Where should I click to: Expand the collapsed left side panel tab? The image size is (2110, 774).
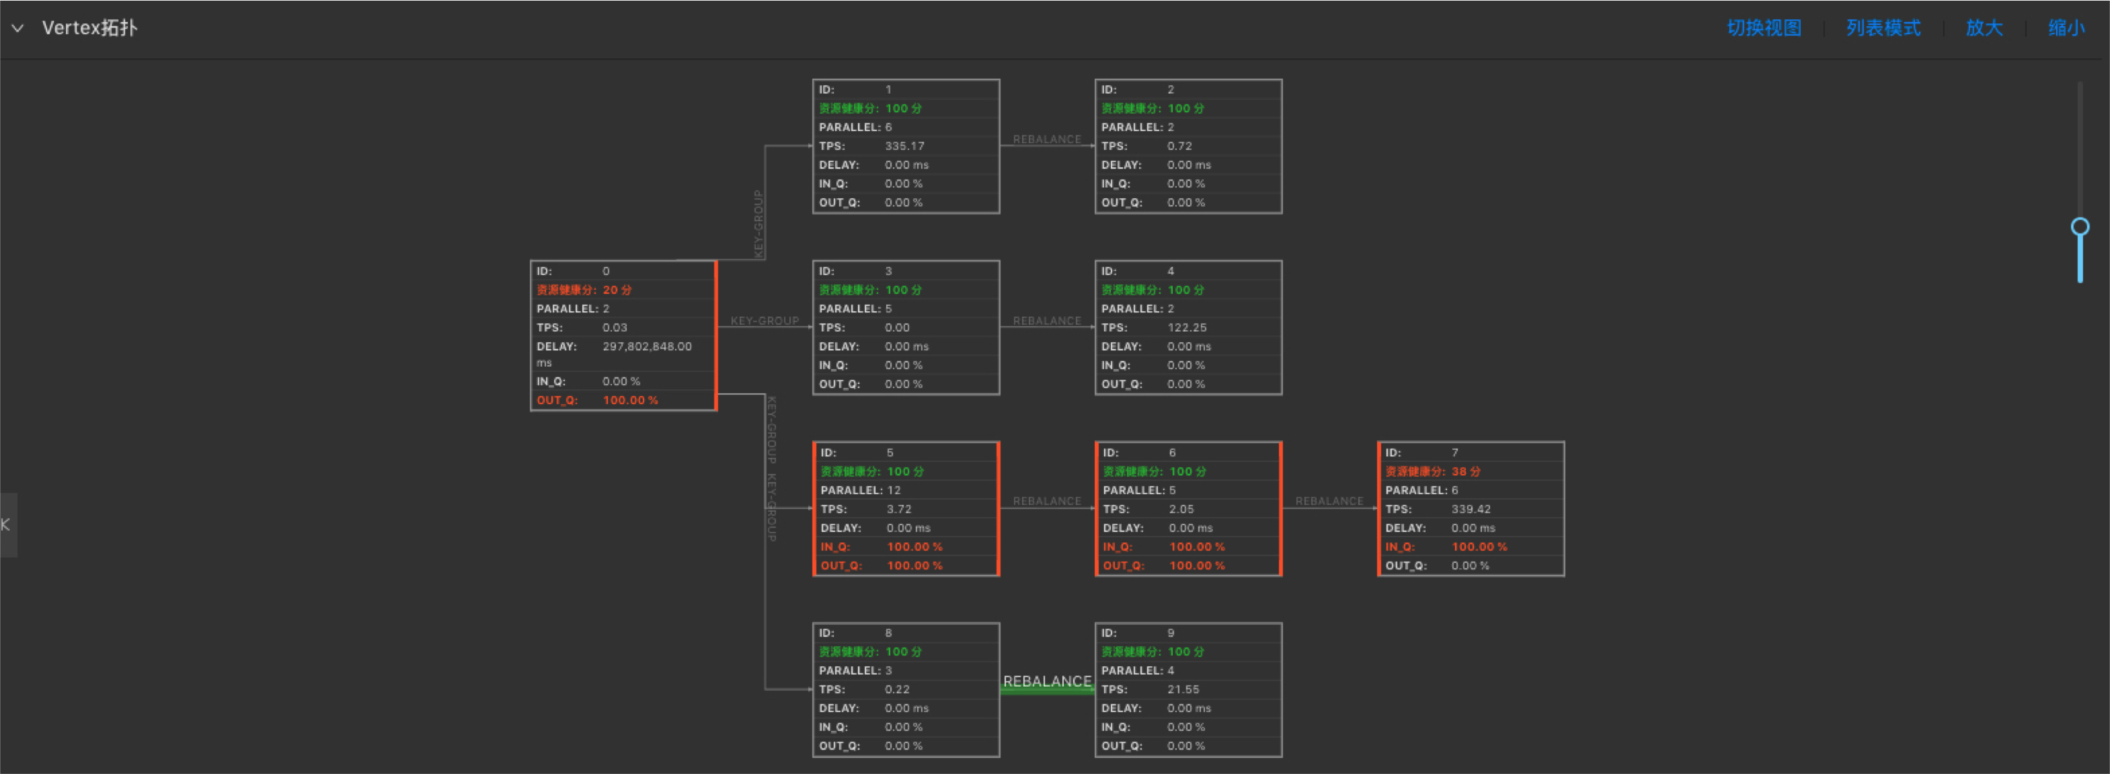pos(7,524)
